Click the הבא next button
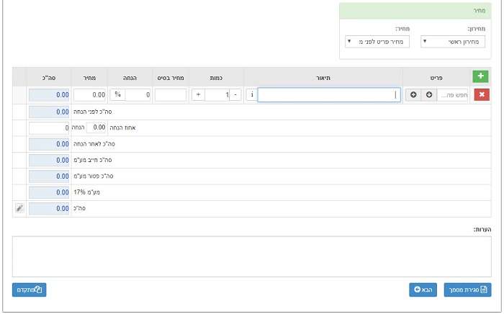Screen dimensions: 504x314 [423, 290]
